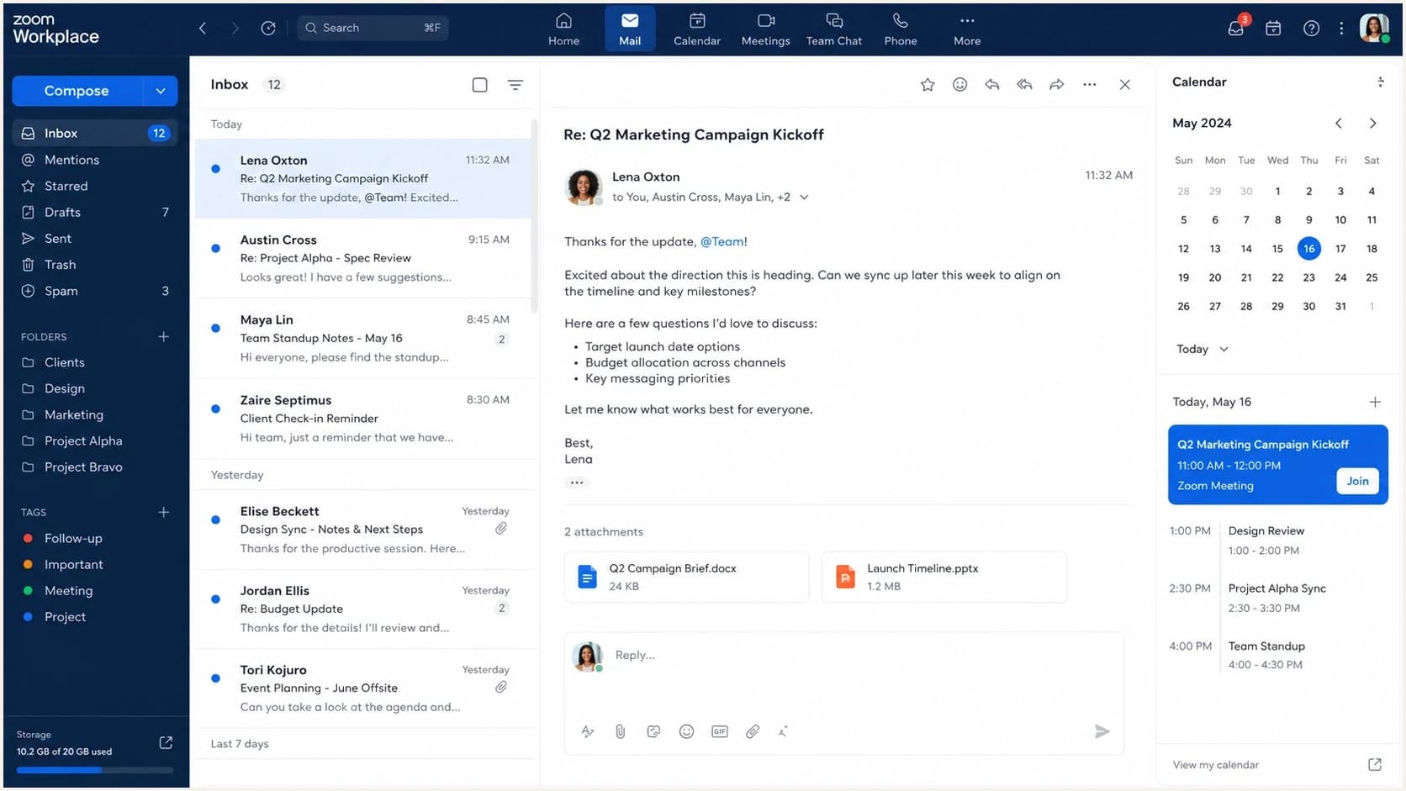This screenshot has height=791, width=1406.
Task: Open the profile avatar menu
Action: tap(1375, 28)
